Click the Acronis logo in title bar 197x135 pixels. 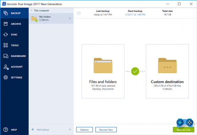tap(4, 4)
